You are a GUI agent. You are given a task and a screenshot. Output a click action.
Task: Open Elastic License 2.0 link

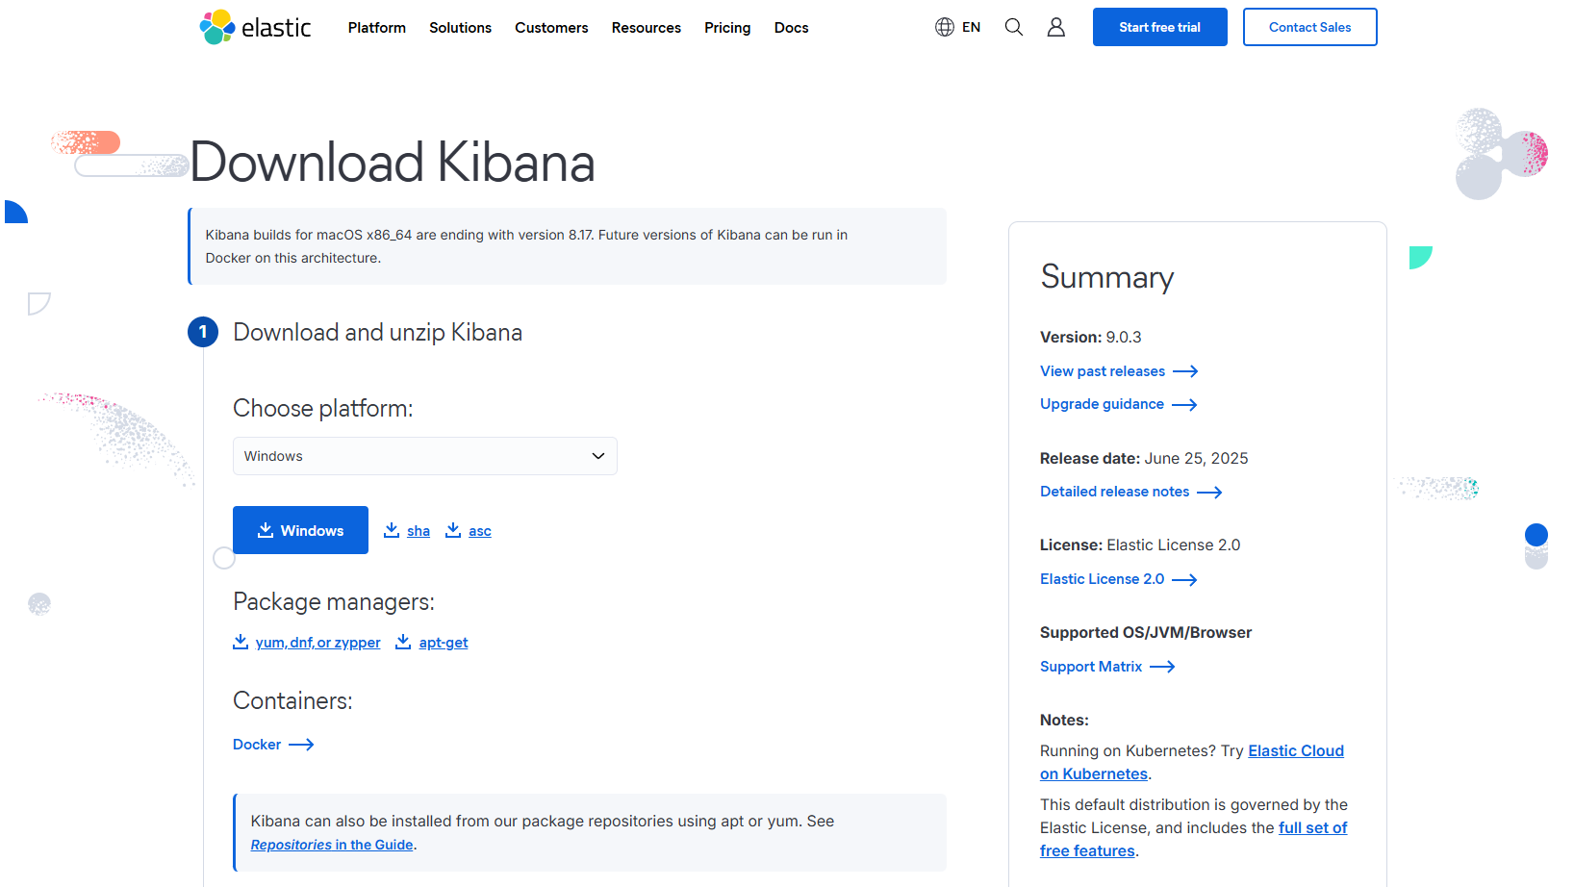[1119, 579]
